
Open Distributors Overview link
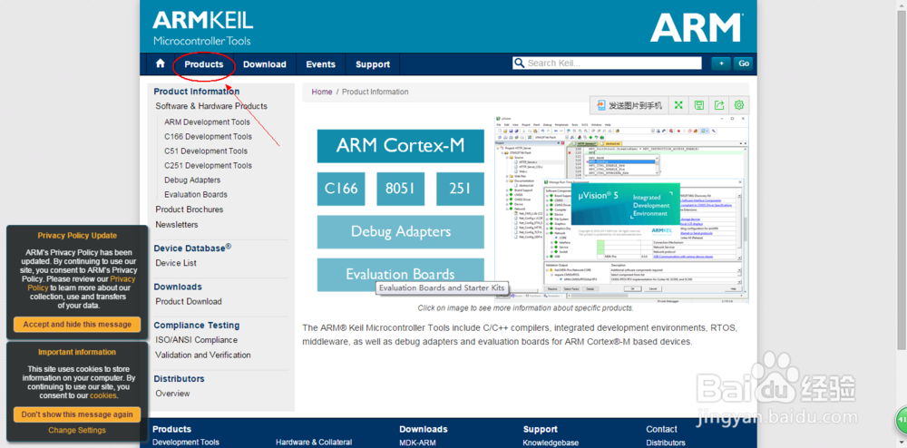[x=172, y=393]
